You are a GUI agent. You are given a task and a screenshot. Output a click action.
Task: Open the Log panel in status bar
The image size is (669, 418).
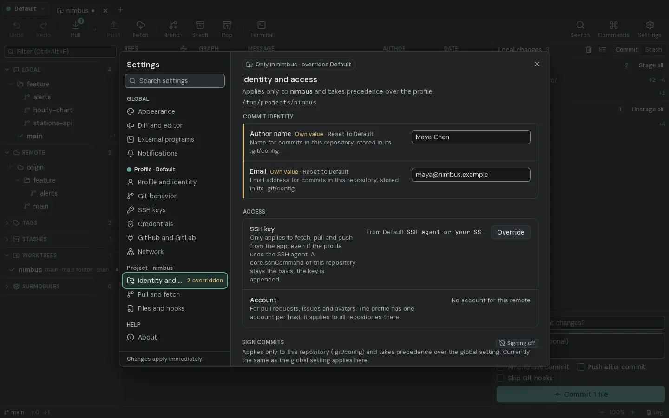655,412
